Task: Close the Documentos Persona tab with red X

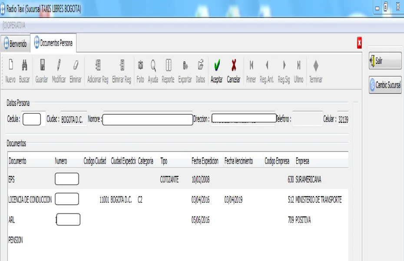Action: tap(359, 43)
